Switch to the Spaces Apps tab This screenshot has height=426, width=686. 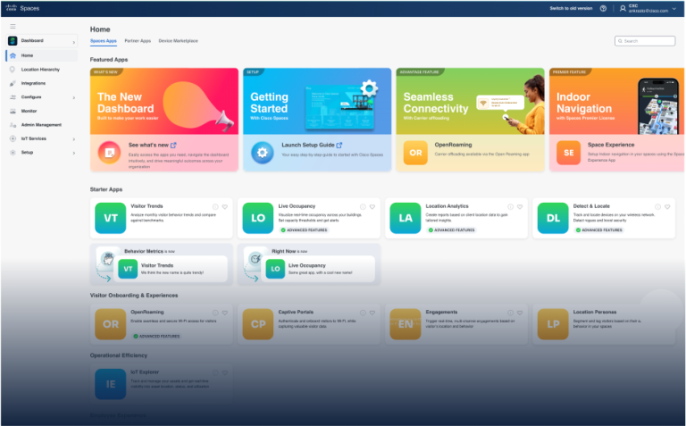104,41
